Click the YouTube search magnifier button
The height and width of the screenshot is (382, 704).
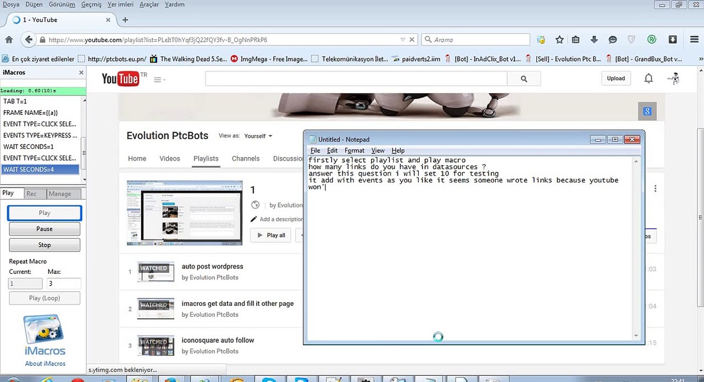point(524,79)
